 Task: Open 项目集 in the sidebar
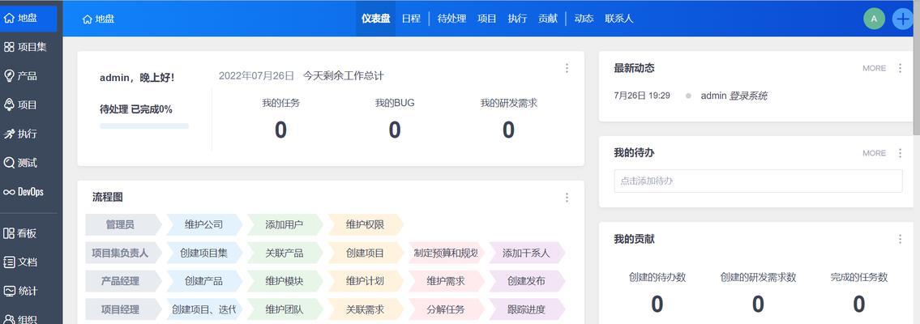tap(25, 48)
